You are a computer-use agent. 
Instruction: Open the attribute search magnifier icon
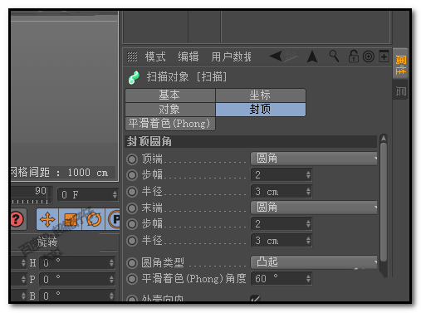[334, 56]
